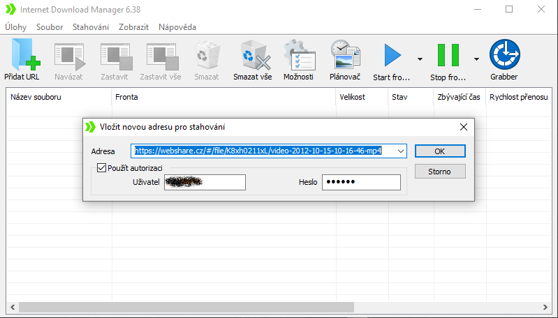Click the IDM logo in title bar
The height and width of the screenshot is (318, 558).
pos(10,9)
